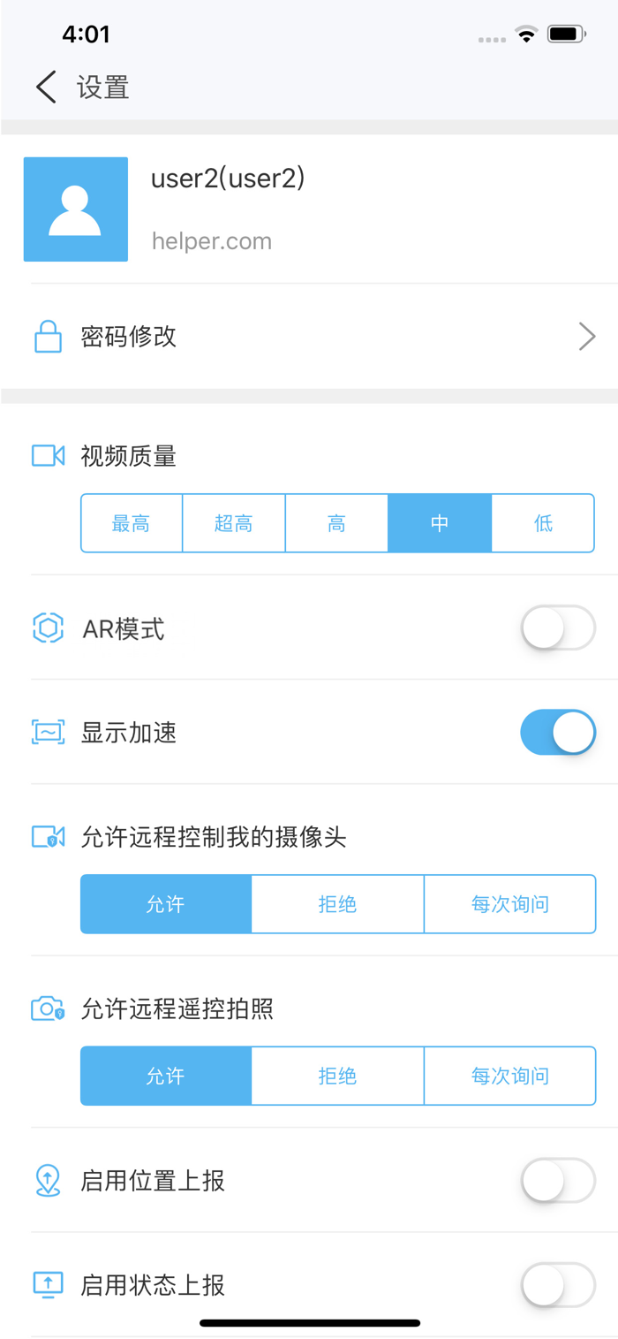The image size is (618, 1339).
Task: Tap the AR模式 hexagon icon
Action: [x=48, y=628]
